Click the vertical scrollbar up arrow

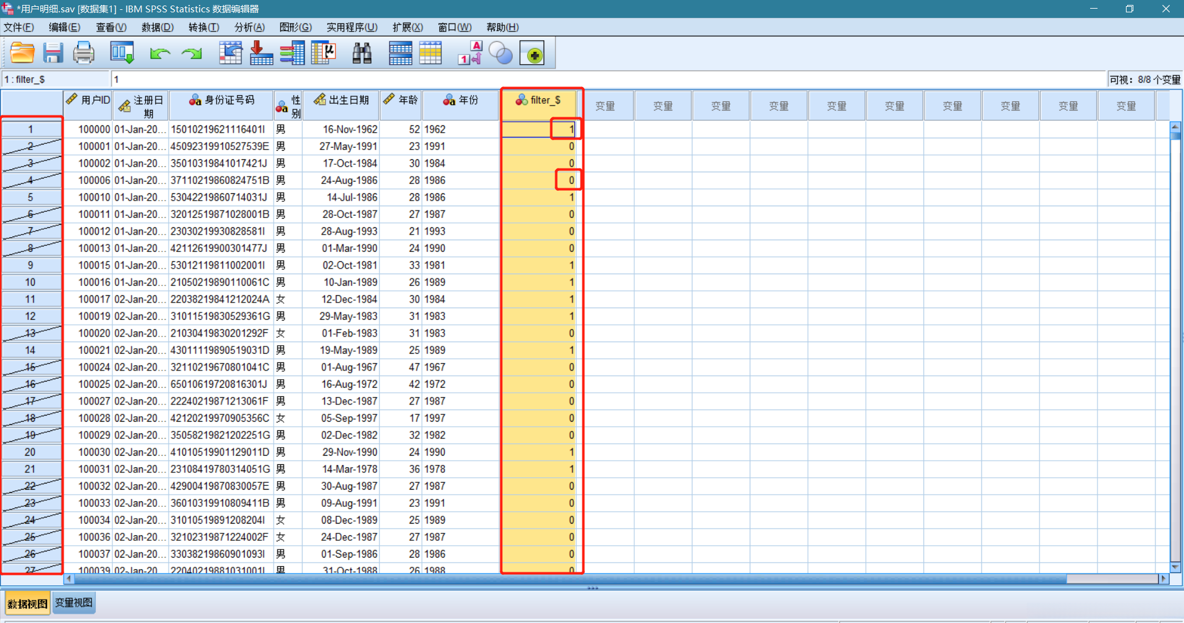pyautogui.click(x=1175, y=127)
